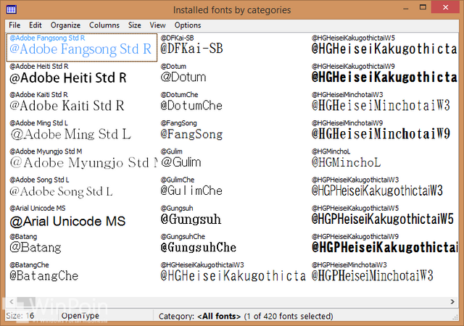Close the Installed fonts by categories window
The image size is (464, 326).
[445, 7]
